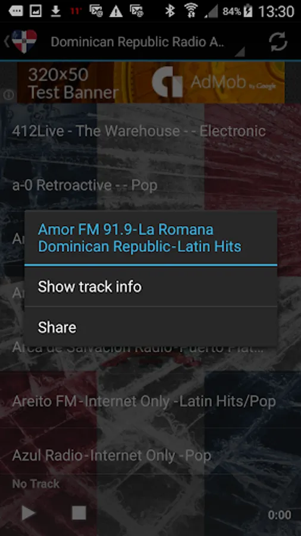The width and height of the screenshot is (301, 536).
Task: Tap the Amor FM 91.9 dialog title
Action: point(140,238)
